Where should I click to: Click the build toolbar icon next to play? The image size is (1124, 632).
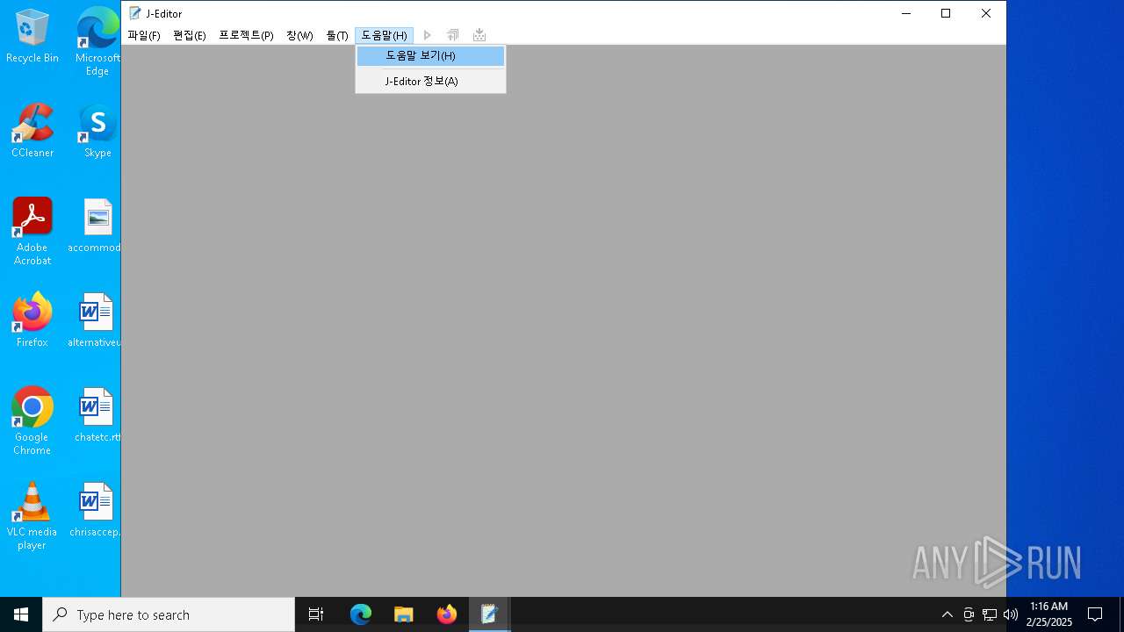click(x=453, y=35)
